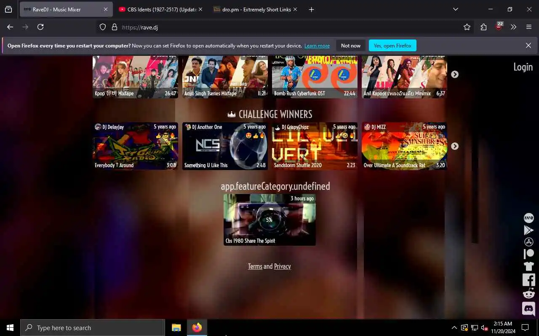Screen dimensions: 539x336
Task: Open File Explorer from taskbar
Action: [176, 328]
